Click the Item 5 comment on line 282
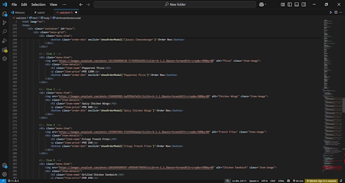Image resolution: width=345 pixels, height=183 pixels. click(50, 160)
